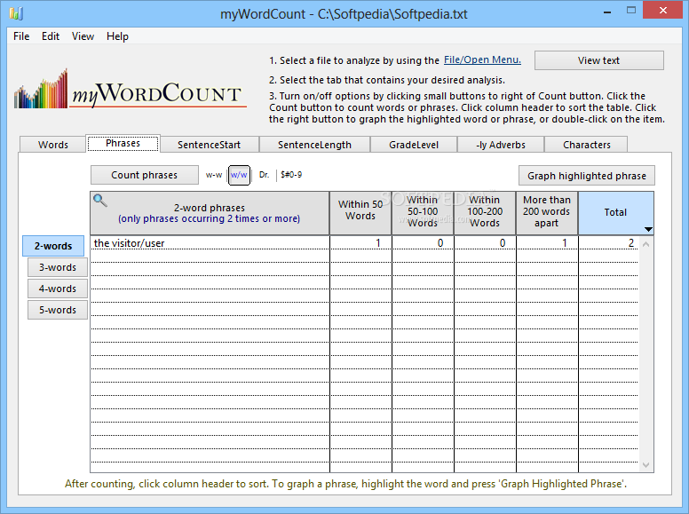Toggle the $#0-9 numbers option
The height and width of the screenshot is (514, 689).
point(291,175)
